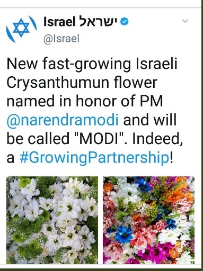Click the word "Indeed," in the tweet
203x271 pixels.
coord(157,139)
